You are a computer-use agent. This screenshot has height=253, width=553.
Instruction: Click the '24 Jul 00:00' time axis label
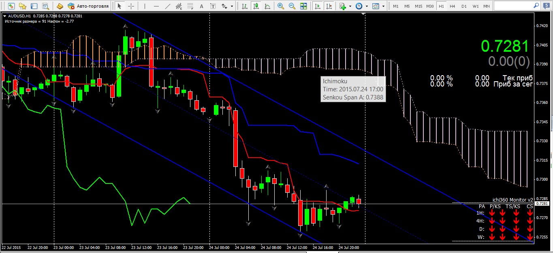[x=220, y=247]
